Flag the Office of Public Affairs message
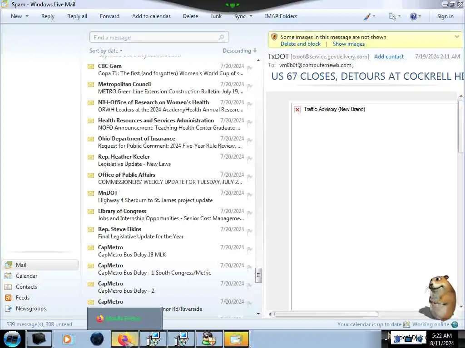The height and width of the screenshot is (348, 465). [x=249, y=177]
